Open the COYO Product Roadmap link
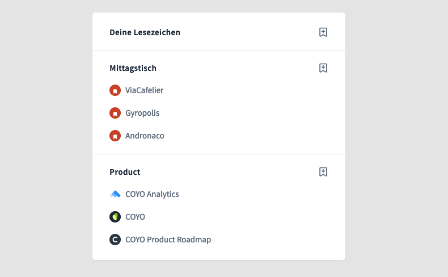The height and width of the screenshot is (277, 448). point(168,240)
